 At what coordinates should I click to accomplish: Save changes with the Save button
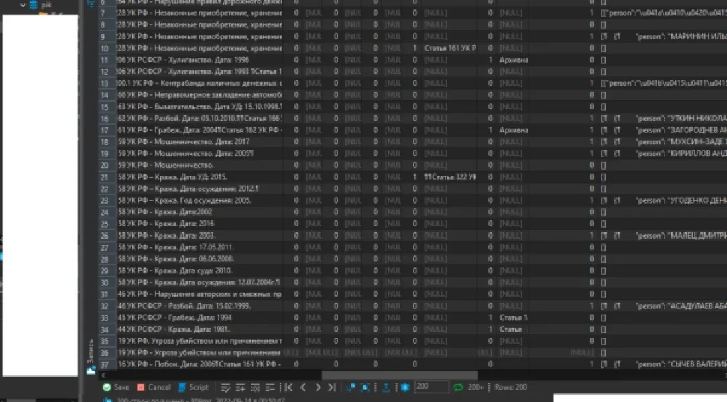point(116,387)
